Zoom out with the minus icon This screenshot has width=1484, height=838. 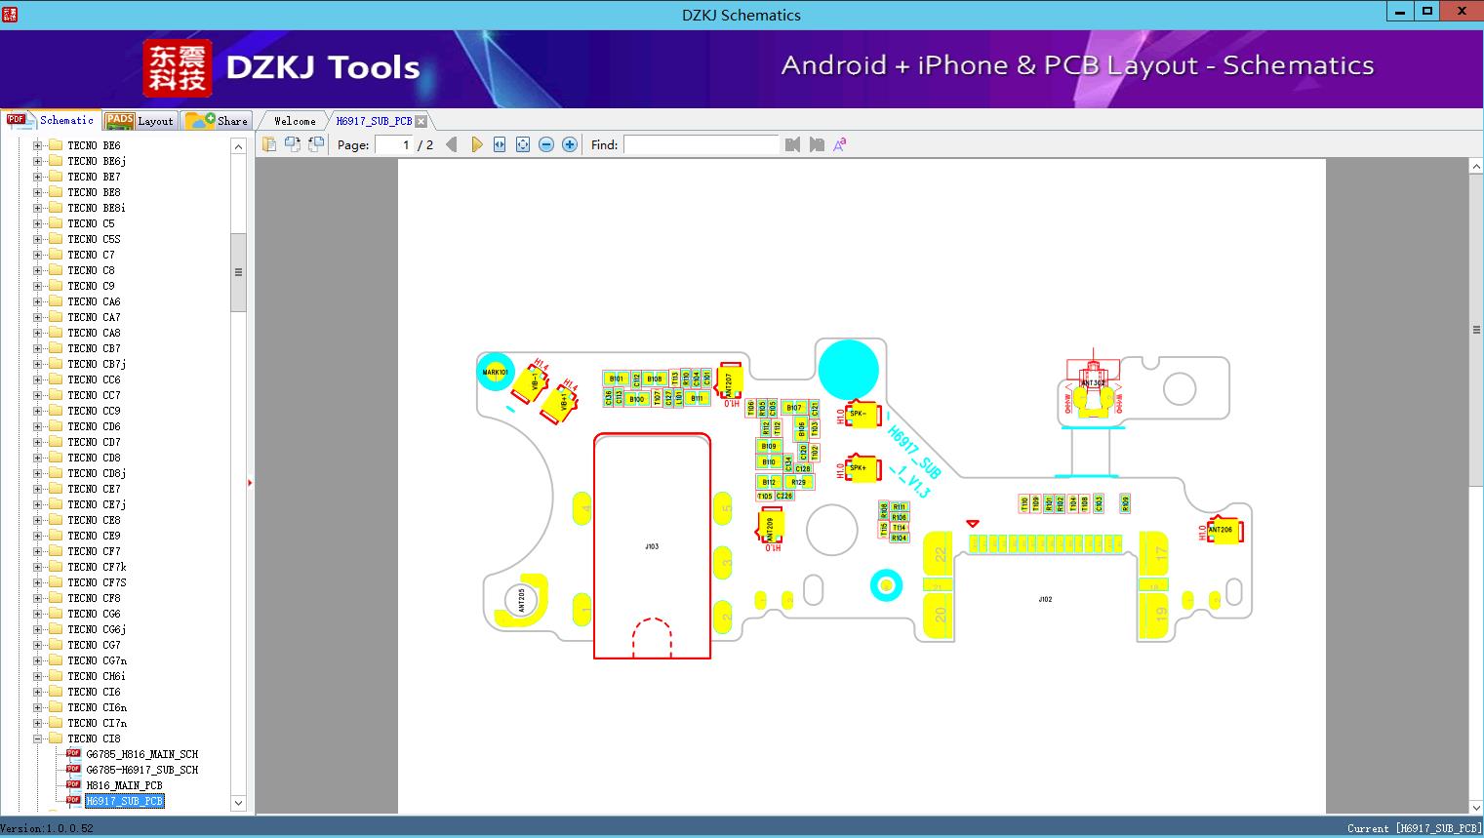(x=546, y=144)
